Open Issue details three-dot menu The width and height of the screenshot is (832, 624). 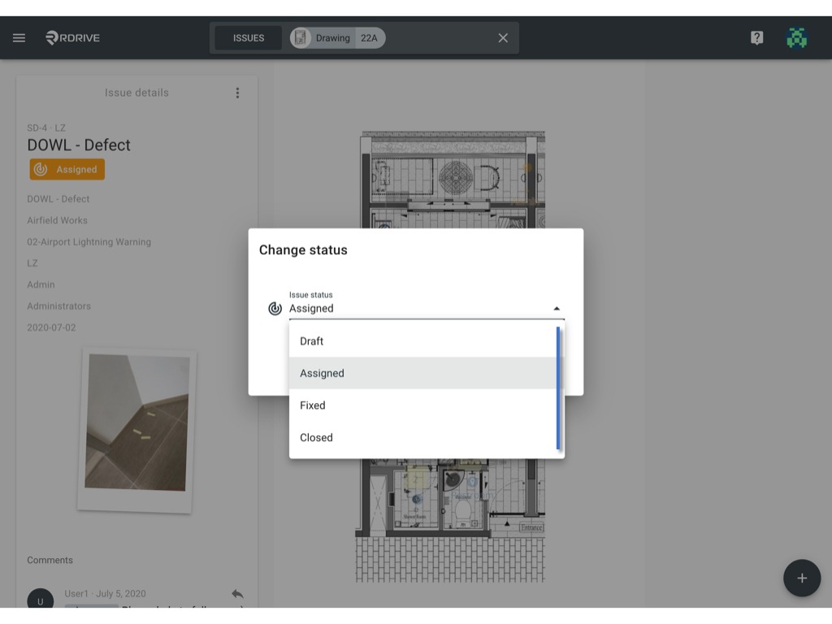[x=237, y=93]
